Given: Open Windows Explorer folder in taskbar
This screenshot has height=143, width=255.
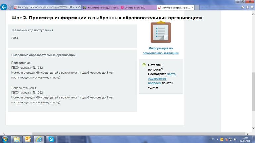Looking at the screenshot, I should click(17, 139).
